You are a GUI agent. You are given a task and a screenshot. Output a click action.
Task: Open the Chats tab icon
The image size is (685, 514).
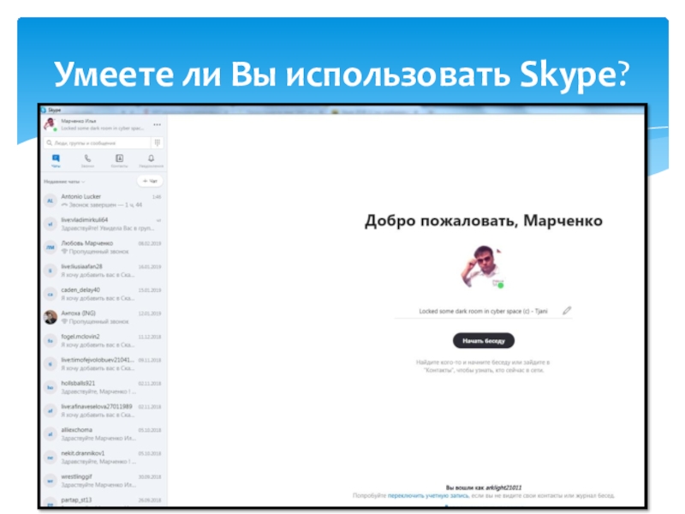click(56, 160)
